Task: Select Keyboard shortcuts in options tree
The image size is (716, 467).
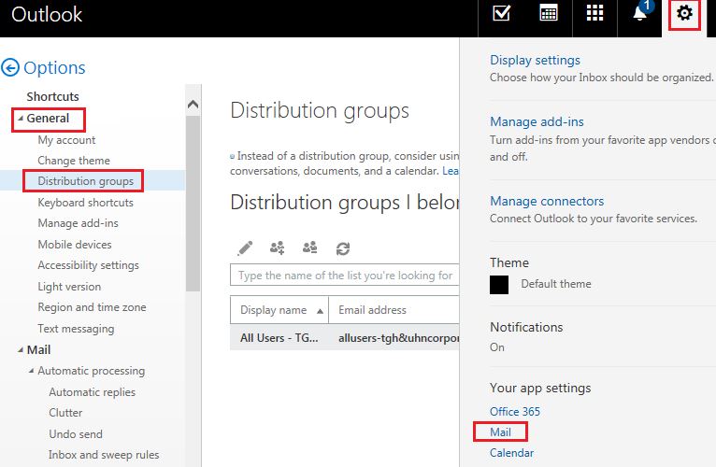Action: (85, 203)
